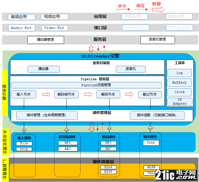Select the H265 box
Screen dimensions: 199x182
[108, 172]
